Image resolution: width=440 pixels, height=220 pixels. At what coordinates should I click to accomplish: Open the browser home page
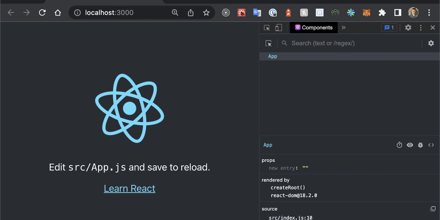(x=58, y=13)
